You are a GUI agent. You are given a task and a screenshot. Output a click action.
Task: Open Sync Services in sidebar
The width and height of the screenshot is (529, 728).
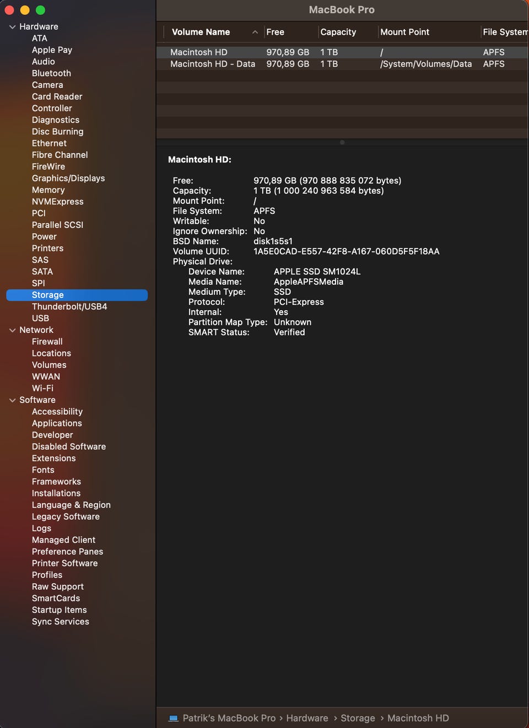pyautogui.click(x=61, y=622)
